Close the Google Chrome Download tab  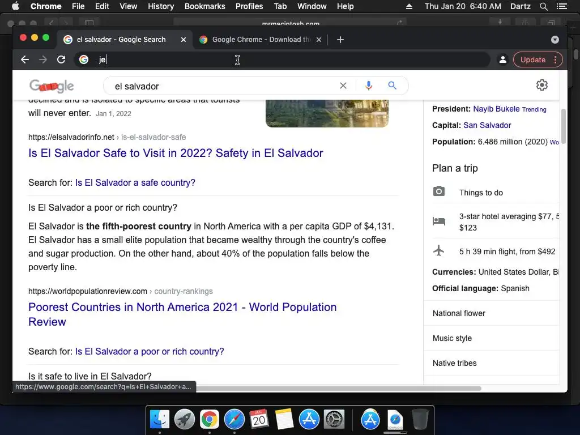[x=318, y=40]
